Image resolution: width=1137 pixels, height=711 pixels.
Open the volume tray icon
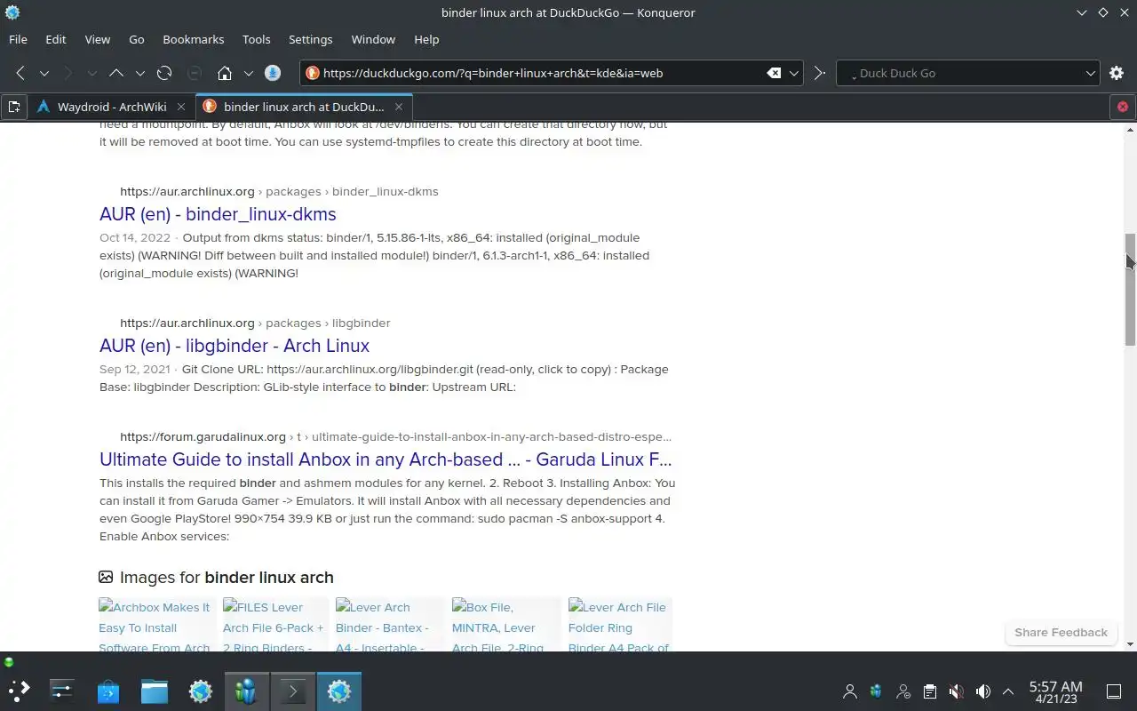tap(982, 691)
